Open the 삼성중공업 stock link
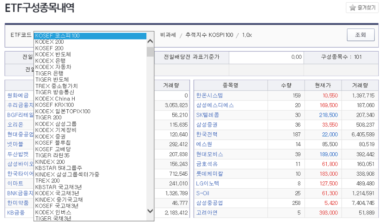 pyautogui.click(x=210, y=203)
